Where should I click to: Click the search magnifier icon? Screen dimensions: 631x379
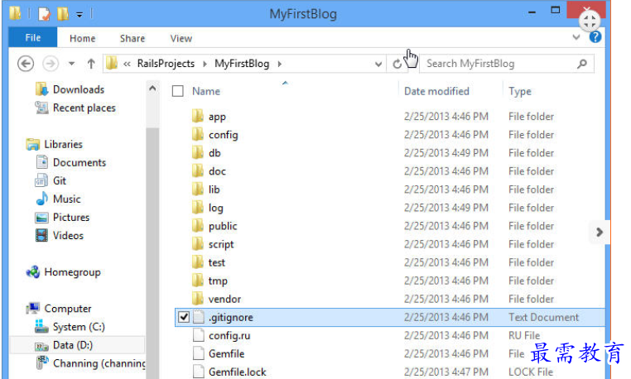[581, 64]
